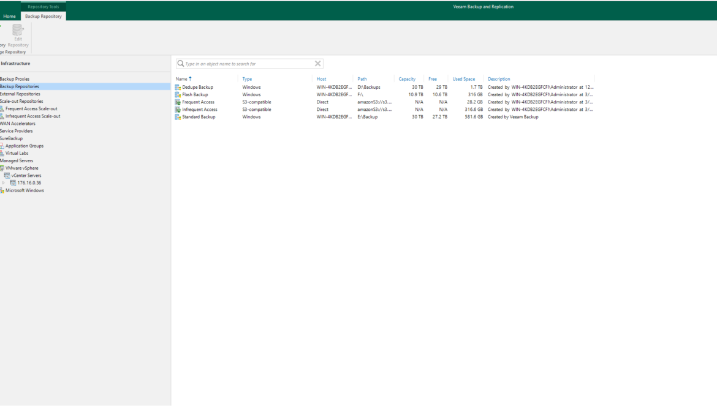Image resolution: width=717 pixels, height=406 pixels.
Task: Click the E:\Backup path cell
Action: point(367,117)
